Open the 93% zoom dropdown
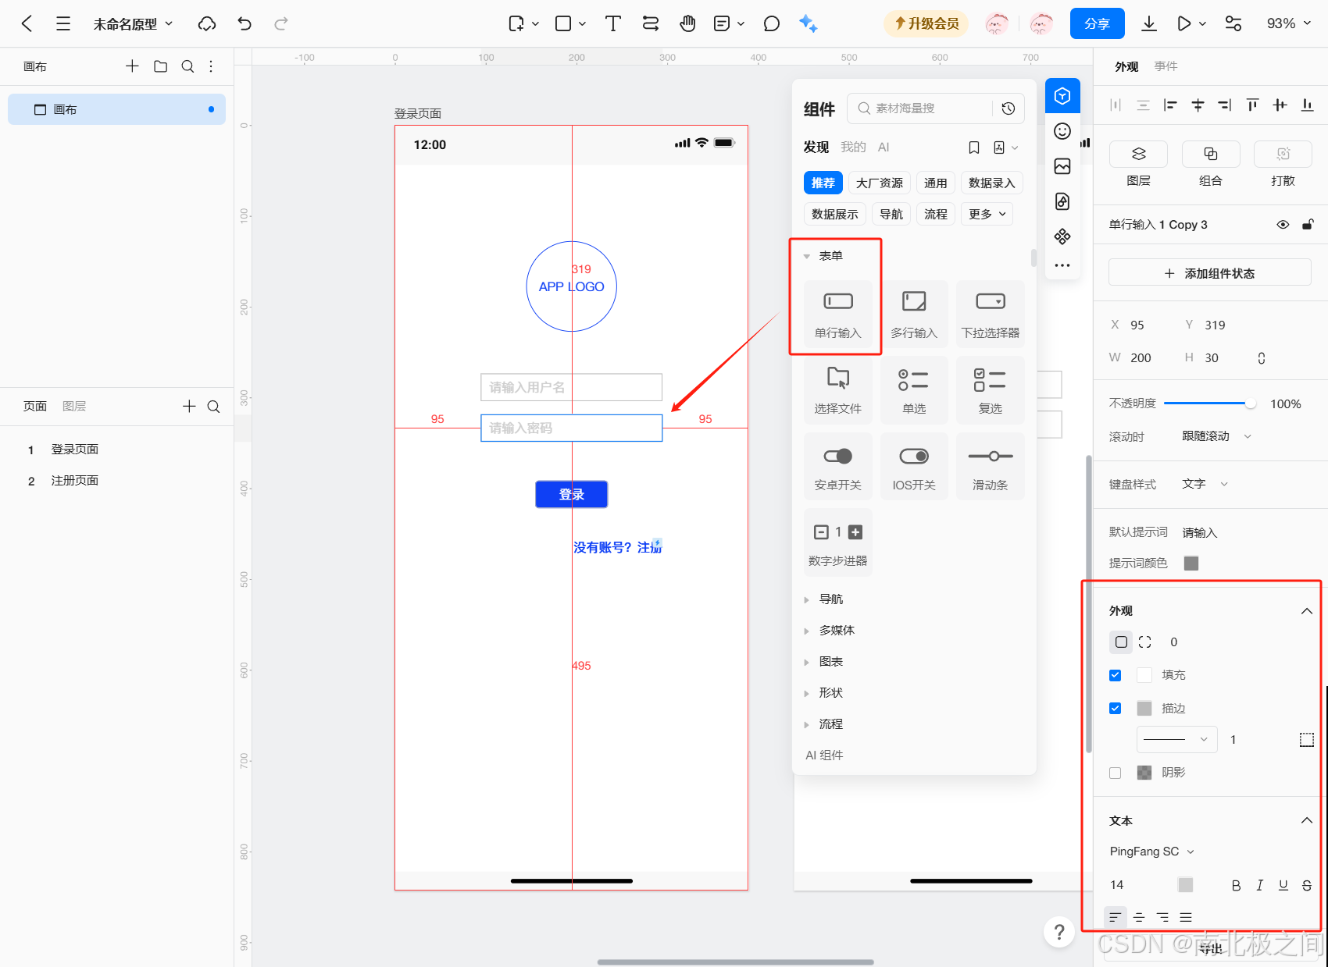 pos(1289,23)
